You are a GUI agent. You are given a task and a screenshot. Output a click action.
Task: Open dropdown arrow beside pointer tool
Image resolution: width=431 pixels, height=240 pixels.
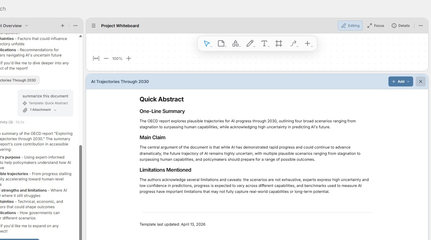point(211,47)
